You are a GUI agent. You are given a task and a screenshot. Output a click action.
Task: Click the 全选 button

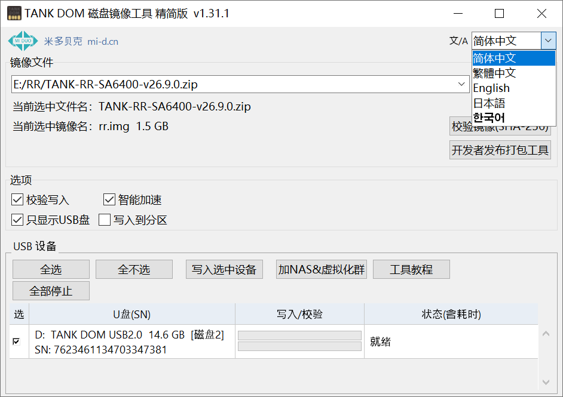click(x=51, y=269)
